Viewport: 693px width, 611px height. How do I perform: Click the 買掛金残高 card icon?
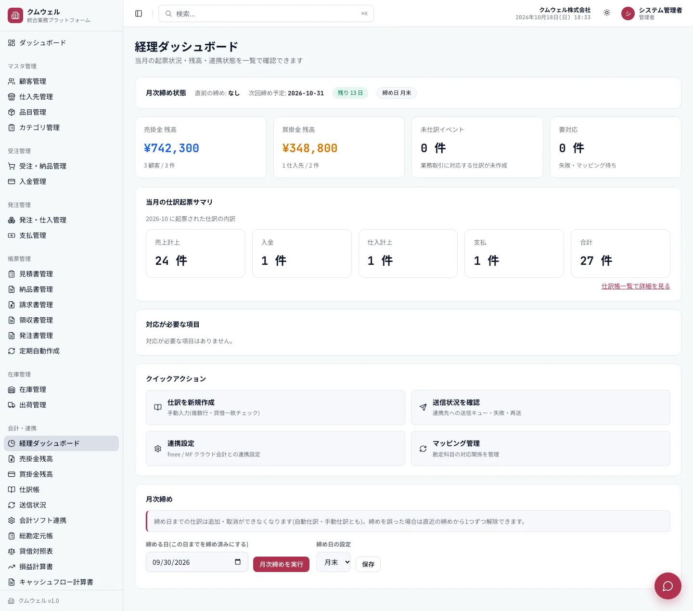(x=12, y=474)
